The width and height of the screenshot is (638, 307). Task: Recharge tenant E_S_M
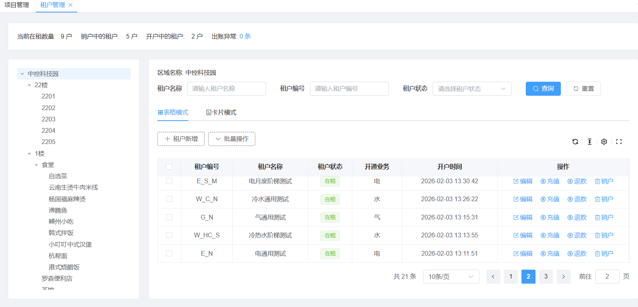tap(550, 181)
